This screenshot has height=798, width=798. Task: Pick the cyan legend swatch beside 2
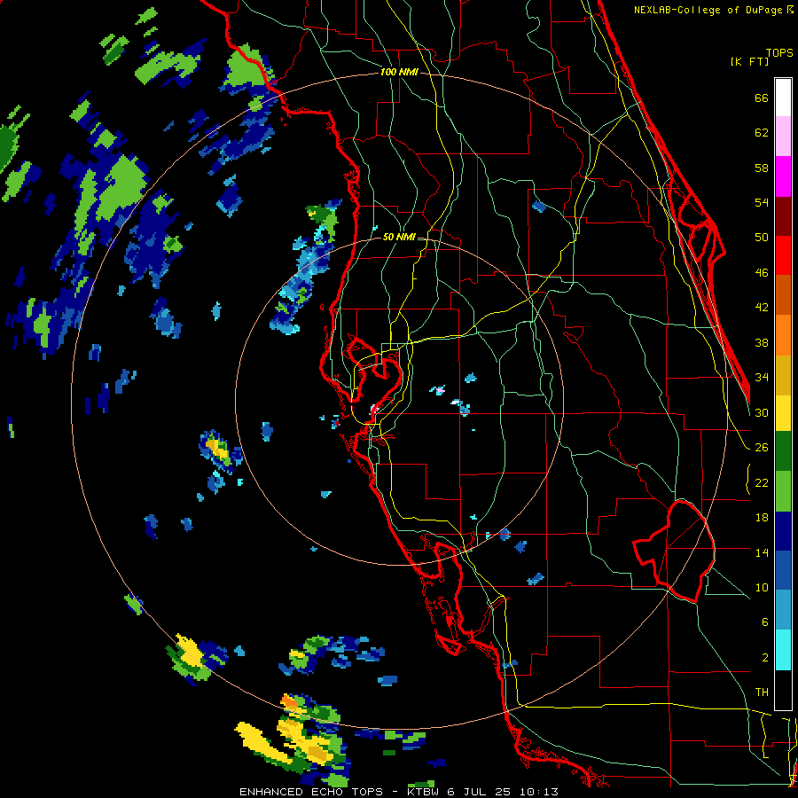point(783,651)
